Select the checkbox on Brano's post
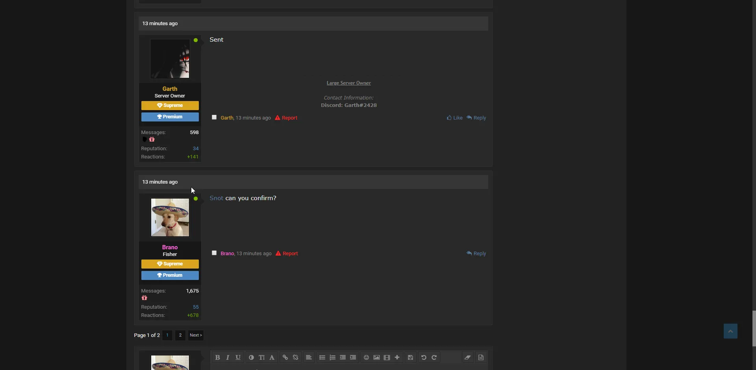The width and height of the screenshot is (756, 370). pyautogui.click(x=214, y=253)
